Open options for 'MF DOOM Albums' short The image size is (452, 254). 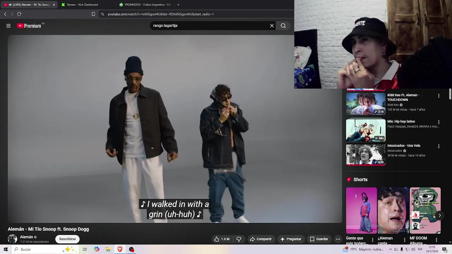click(436, 240)
